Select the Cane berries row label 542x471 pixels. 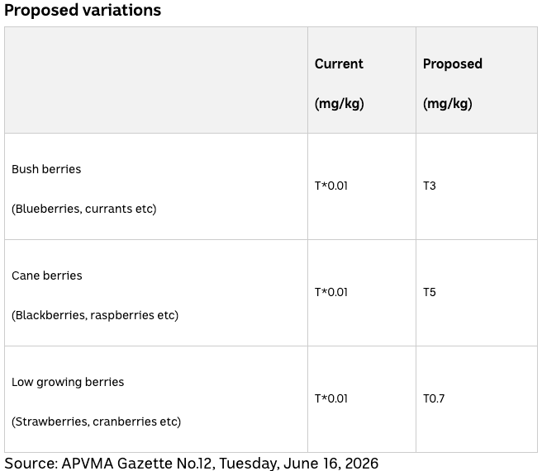click(x=46, y=276)
